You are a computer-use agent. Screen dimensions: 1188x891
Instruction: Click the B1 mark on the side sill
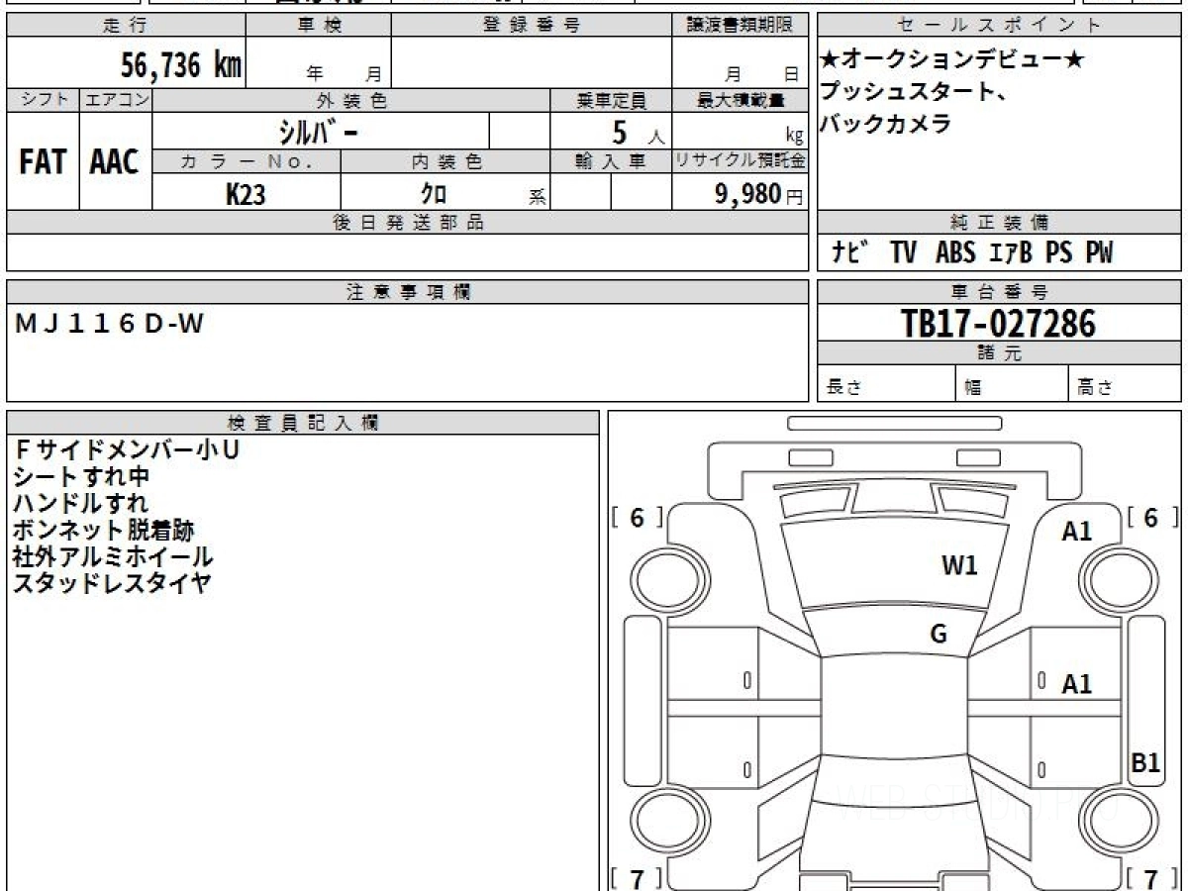(x=1145, y=763)
